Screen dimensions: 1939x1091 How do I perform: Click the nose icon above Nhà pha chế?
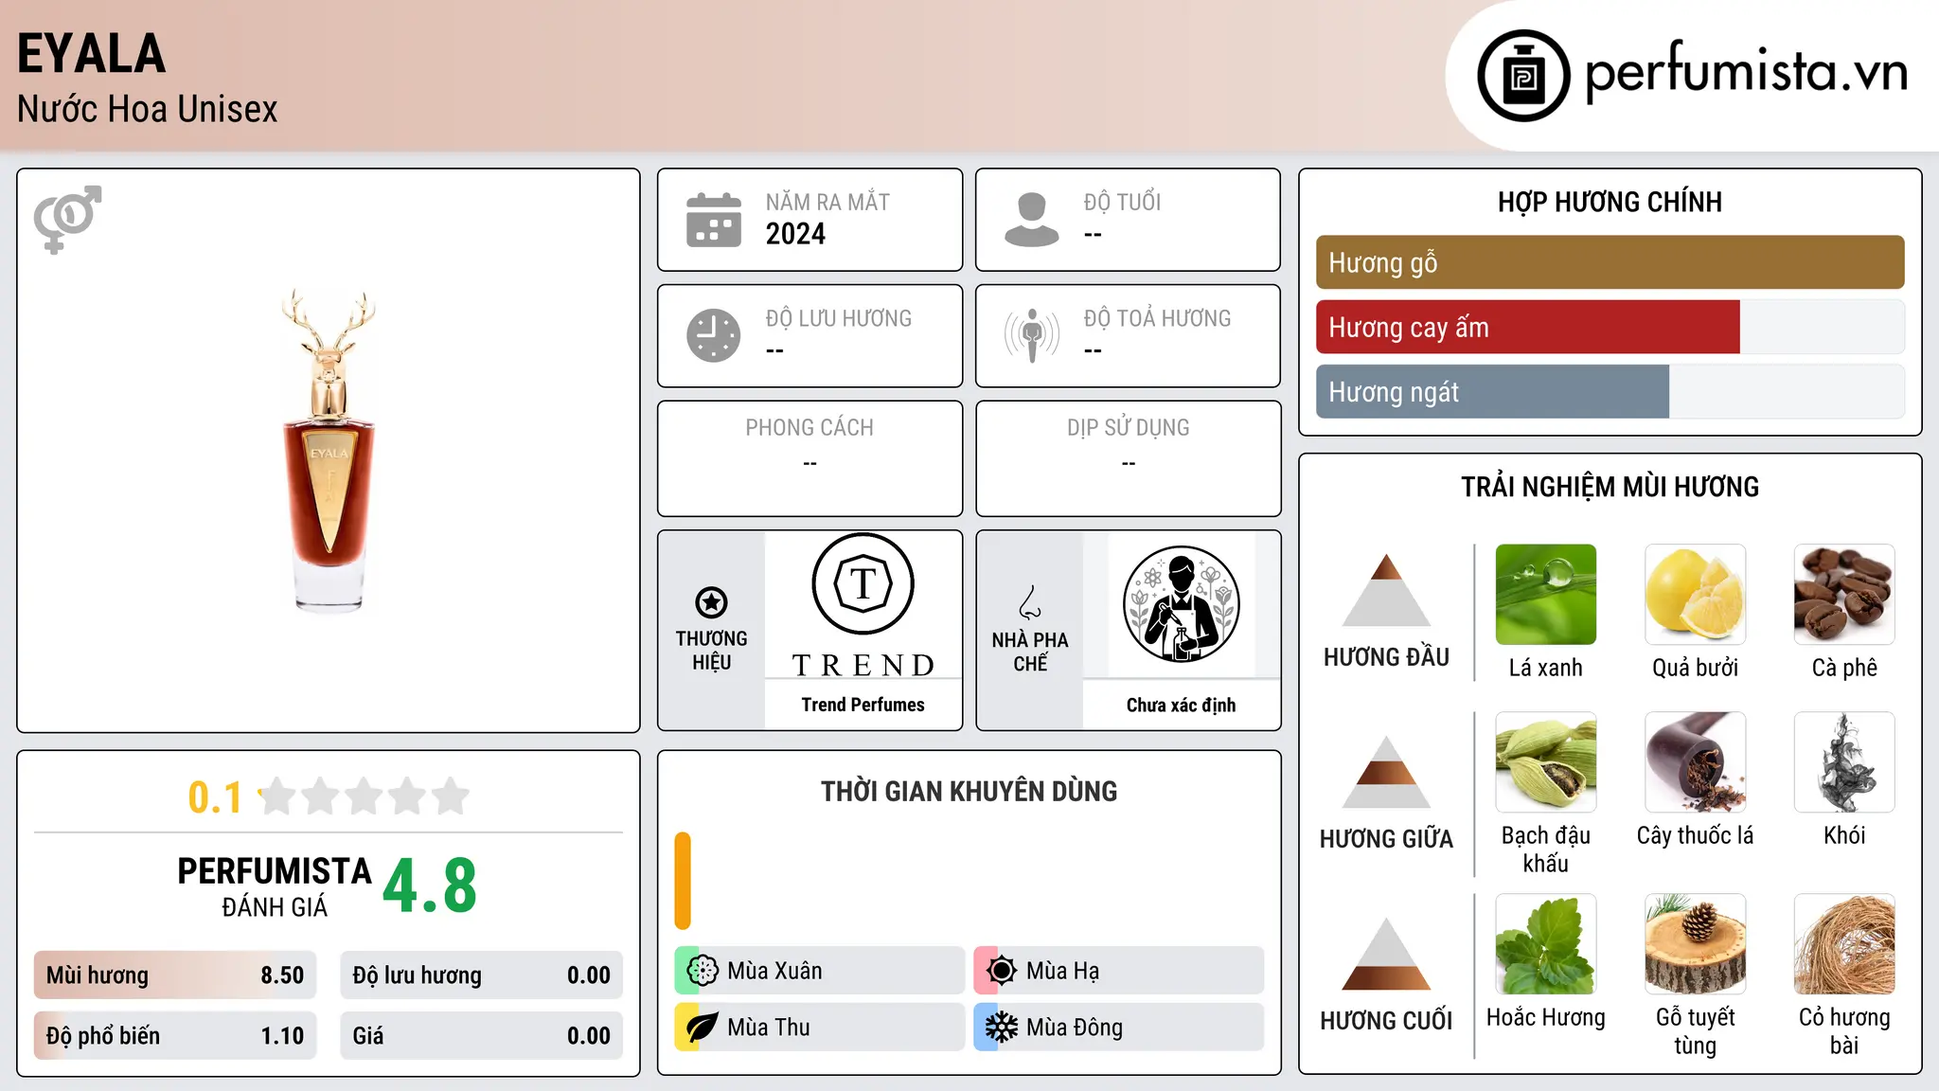[1030, 602]
